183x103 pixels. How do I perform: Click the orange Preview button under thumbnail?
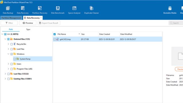coord(179,69)
